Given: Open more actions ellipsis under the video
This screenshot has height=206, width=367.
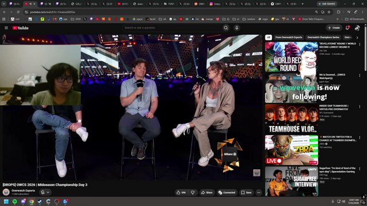Looking at the screenshot, I should [259, 192].
